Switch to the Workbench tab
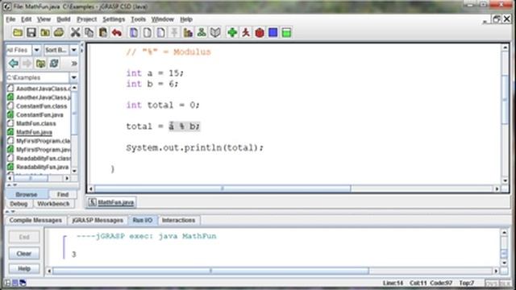This screenshot has height=290, width=516. 53,204
